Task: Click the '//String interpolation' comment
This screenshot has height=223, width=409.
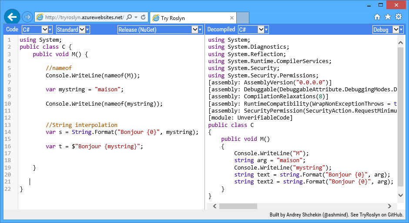Action: tap(81, 125)
